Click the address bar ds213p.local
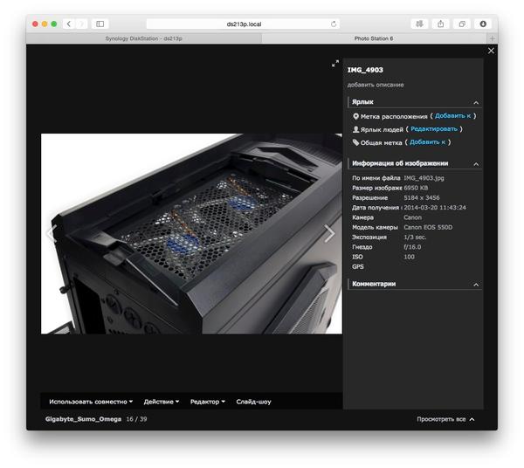This screenshot has height=468, width=524. click(244, 24)
